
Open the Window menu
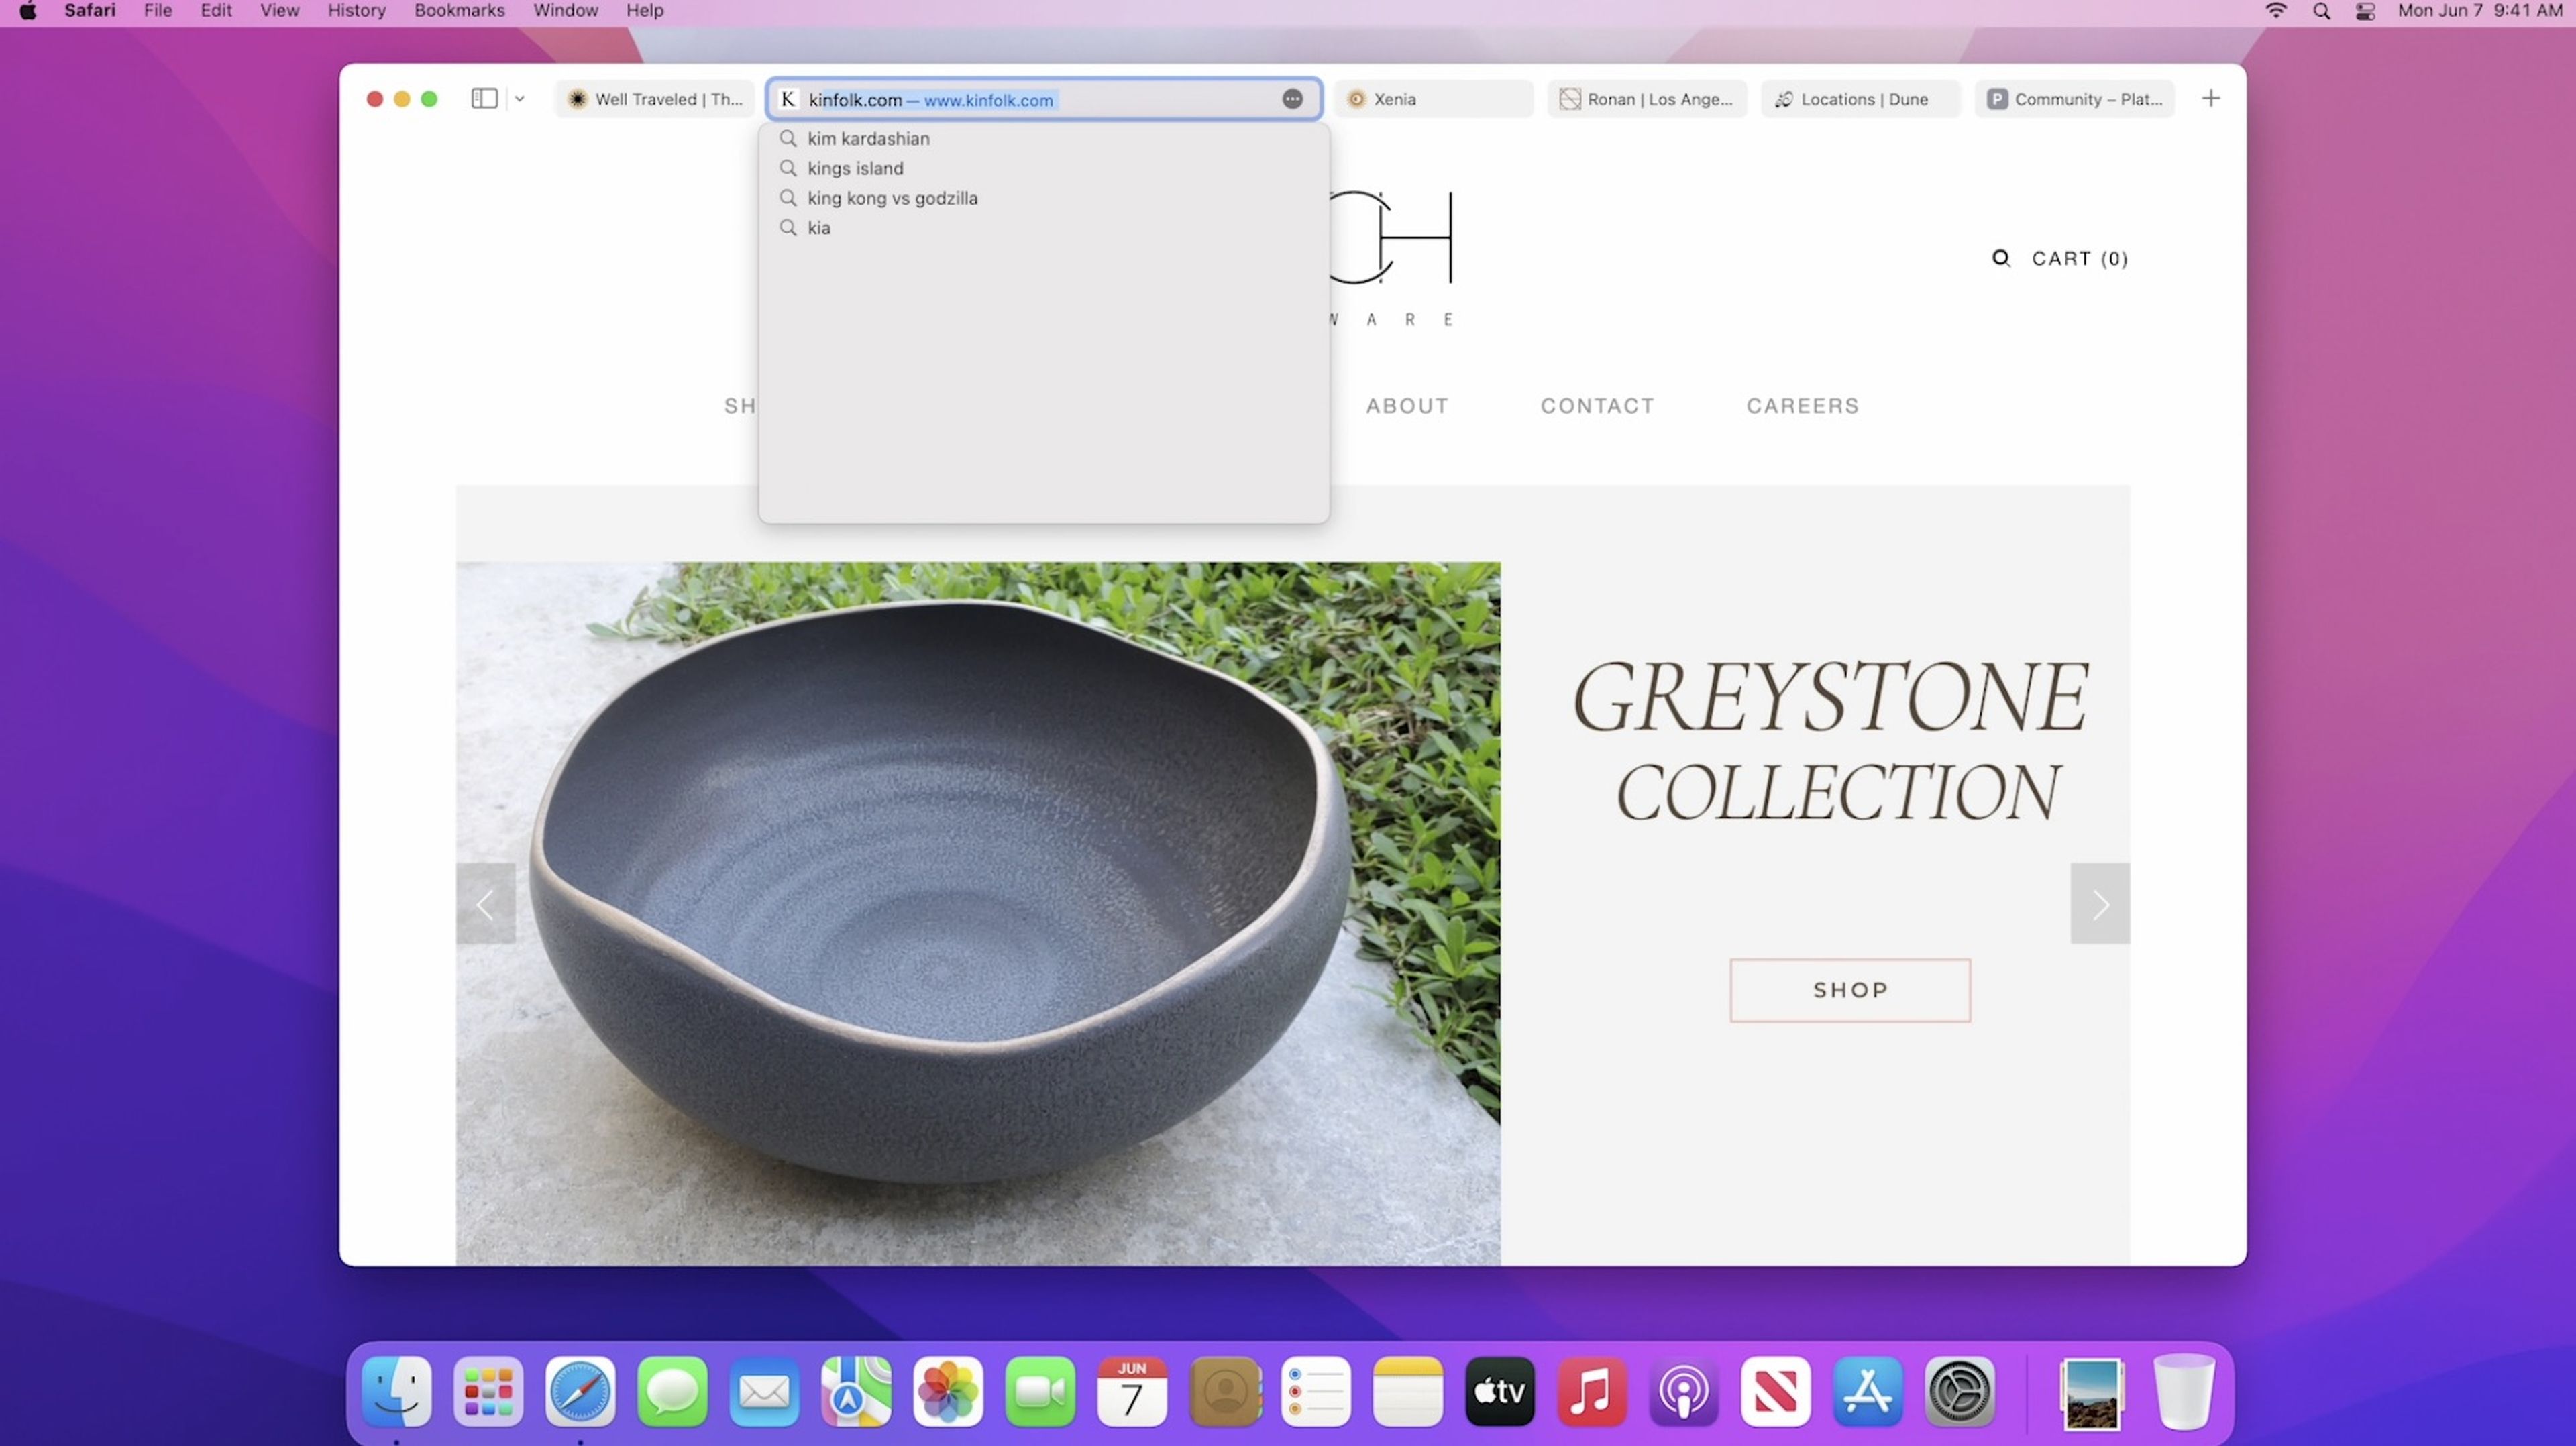tap(566, 11)
